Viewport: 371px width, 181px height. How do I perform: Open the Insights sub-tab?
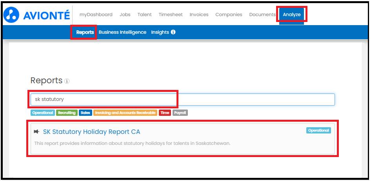pyautogui.click(x=160, y=32)
